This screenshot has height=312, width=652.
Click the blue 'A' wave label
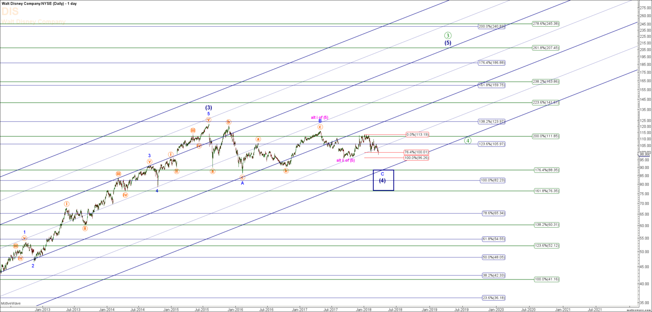[242, 183]
